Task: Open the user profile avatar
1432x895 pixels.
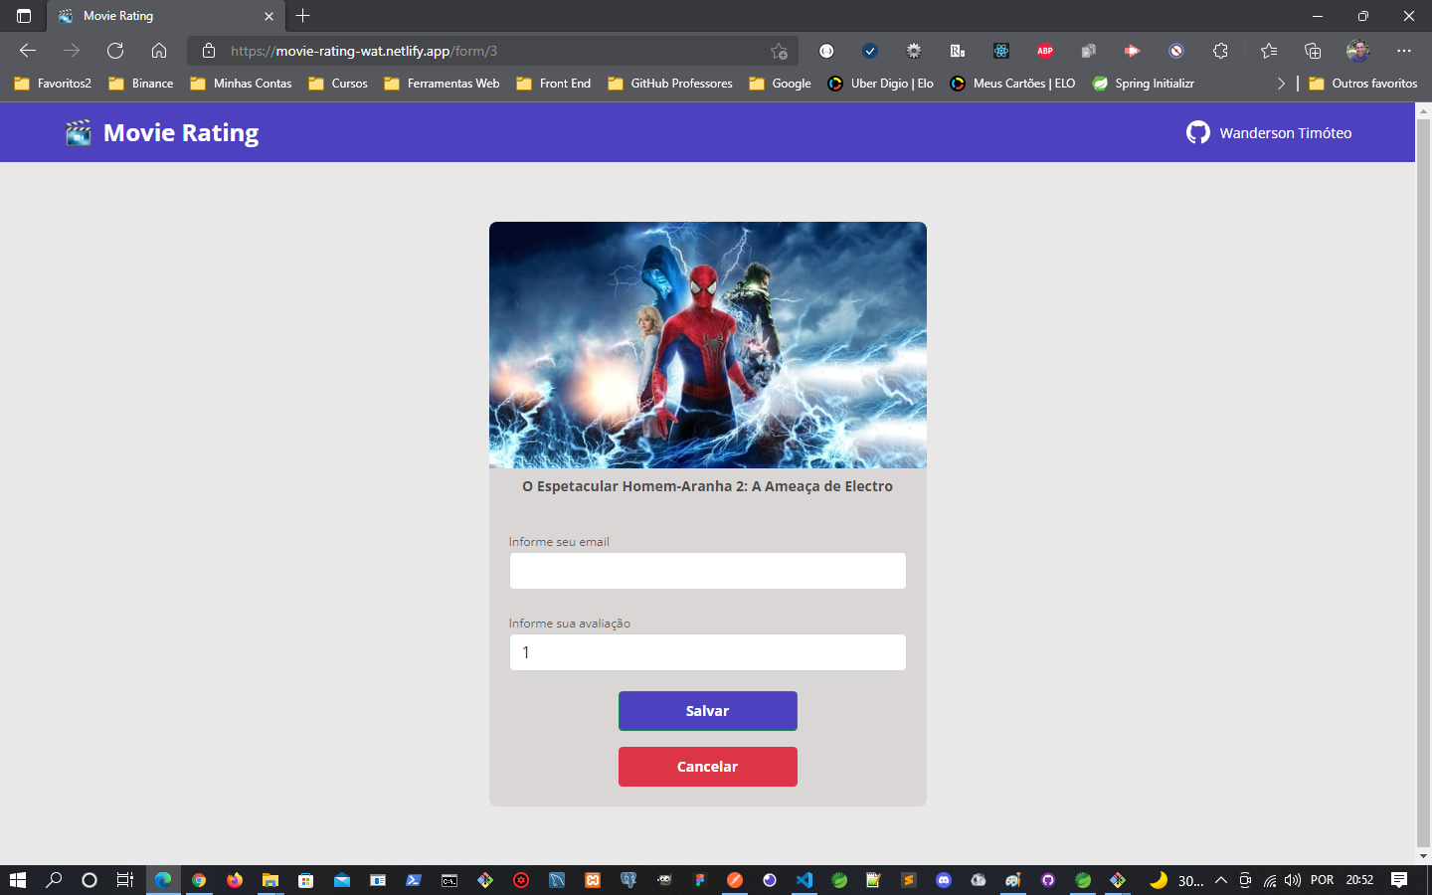Action: point(1358,51)
